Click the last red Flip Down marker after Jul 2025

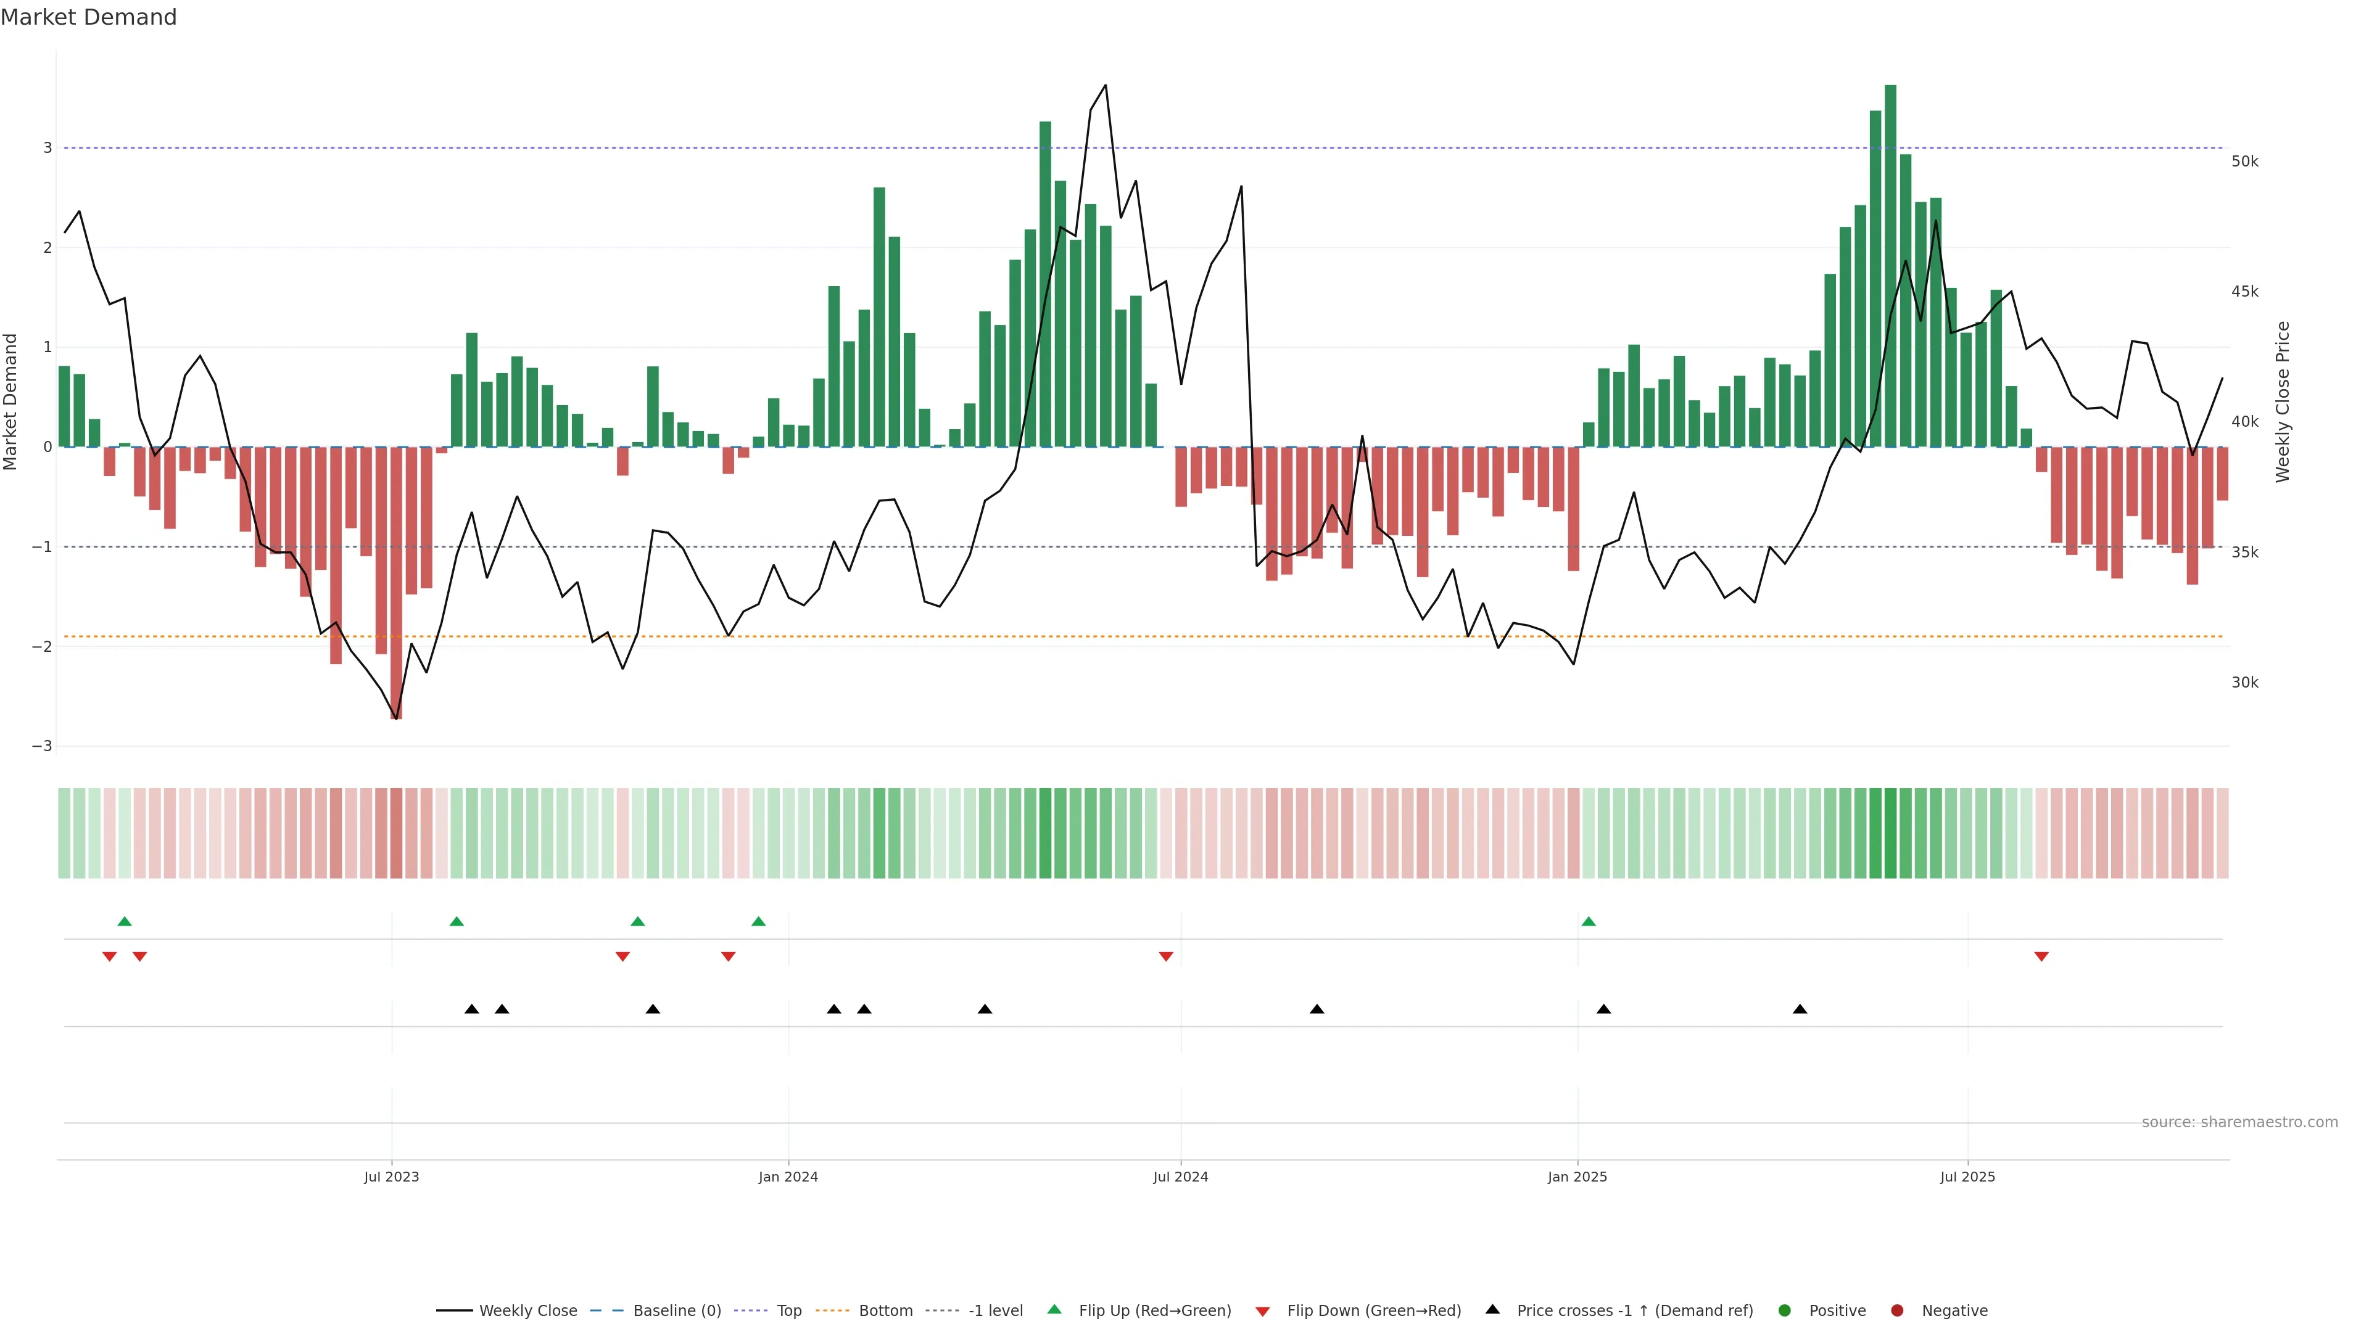tap(2041, 957)
